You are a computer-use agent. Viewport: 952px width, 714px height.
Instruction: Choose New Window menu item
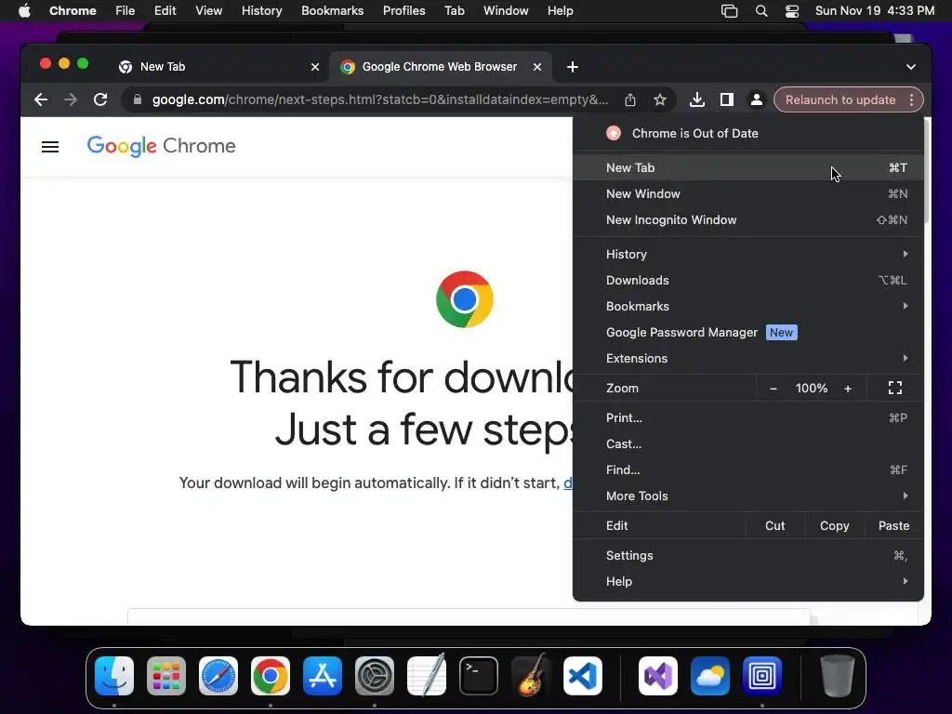pos(748,193)
